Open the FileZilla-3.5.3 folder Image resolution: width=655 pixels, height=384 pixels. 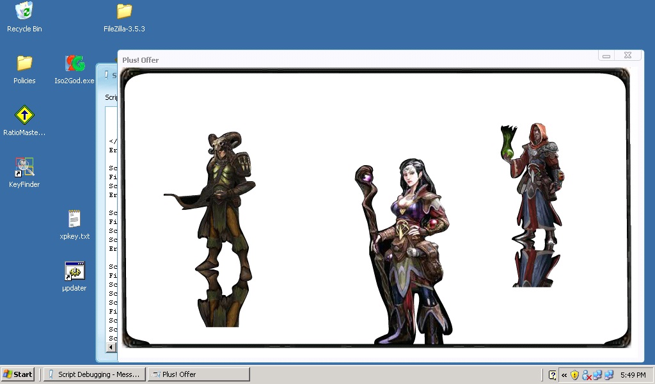point(124,12)
